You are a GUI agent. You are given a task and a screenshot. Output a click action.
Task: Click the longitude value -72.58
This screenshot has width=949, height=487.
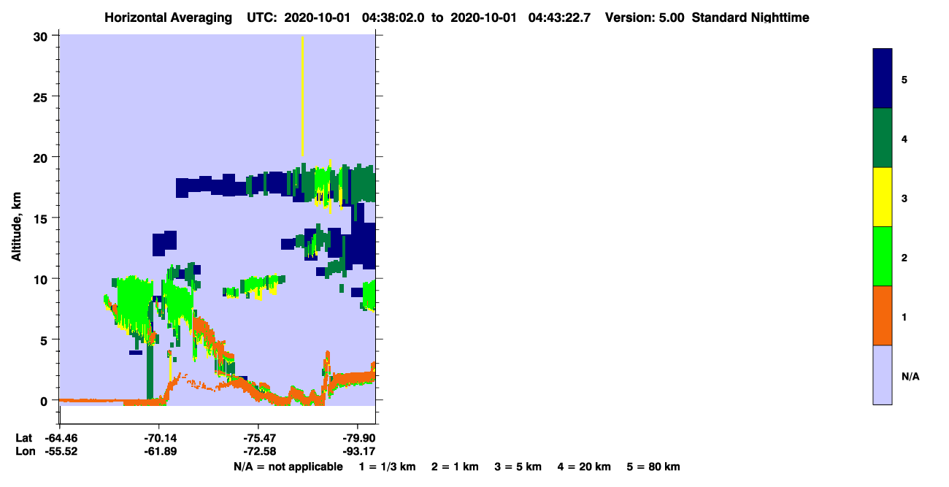pyautogui.click(x=258, y=451)
